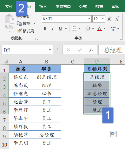Expand the Name Box dropdown arrow
This screenshot has width=125, height=149.
(x=50, y=50)
